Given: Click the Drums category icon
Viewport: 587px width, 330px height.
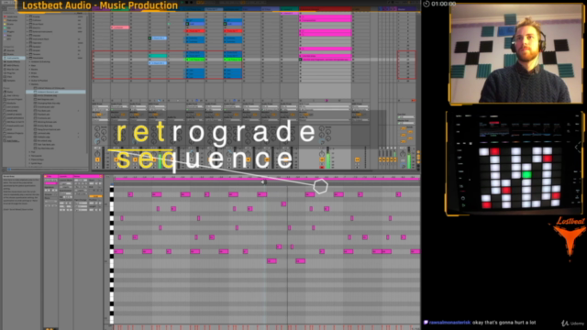Looking at the screenshot, I should tap(5, 54).
